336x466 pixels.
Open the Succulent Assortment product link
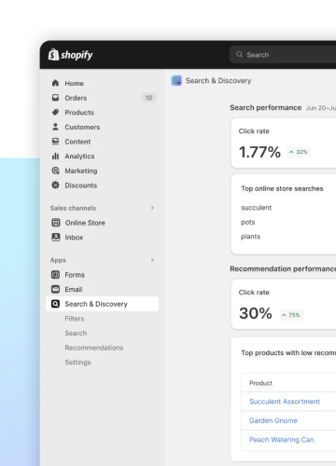click(285, 402)
